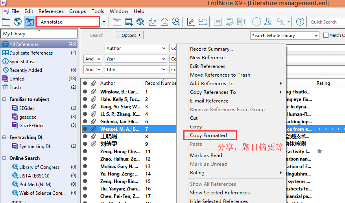Click the Format Bibliography icon
The height and width of the screenshot is (203, 345).
coord(229,22)
